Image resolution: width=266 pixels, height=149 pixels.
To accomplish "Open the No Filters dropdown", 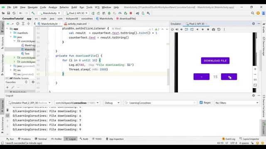I will 236,103.
